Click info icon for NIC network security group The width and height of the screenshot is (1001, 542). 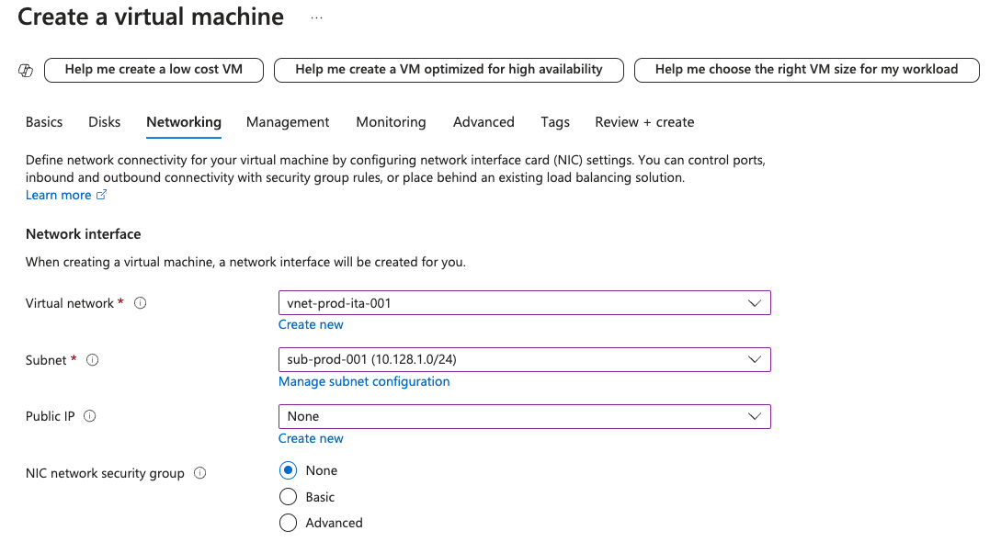[200, 473]
